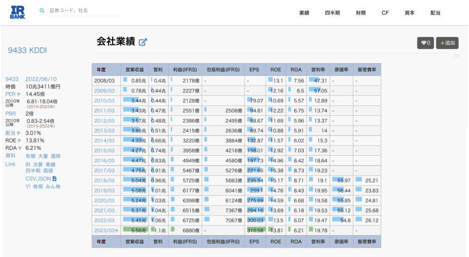Open the external link icon beside 会社業績

point(143,42)
